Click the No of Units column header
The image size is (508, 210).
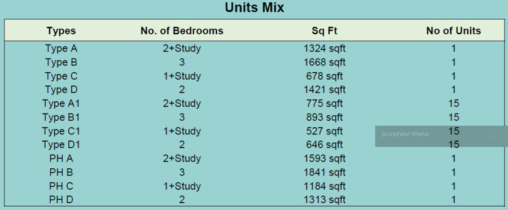454,31
